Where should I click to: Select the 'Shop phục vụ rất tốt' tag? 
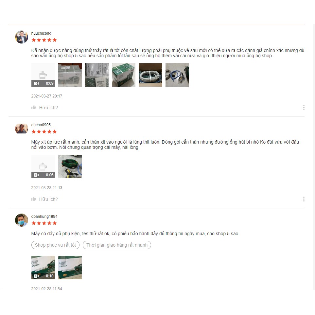tap(56, 245)
